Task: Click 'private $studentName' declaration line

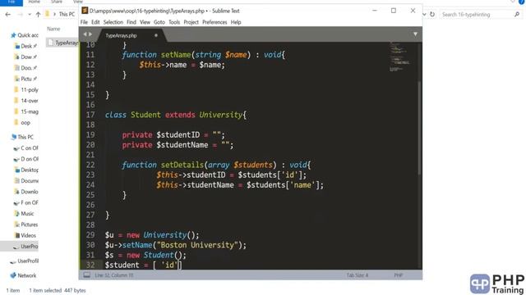Action: coord(178,145)
